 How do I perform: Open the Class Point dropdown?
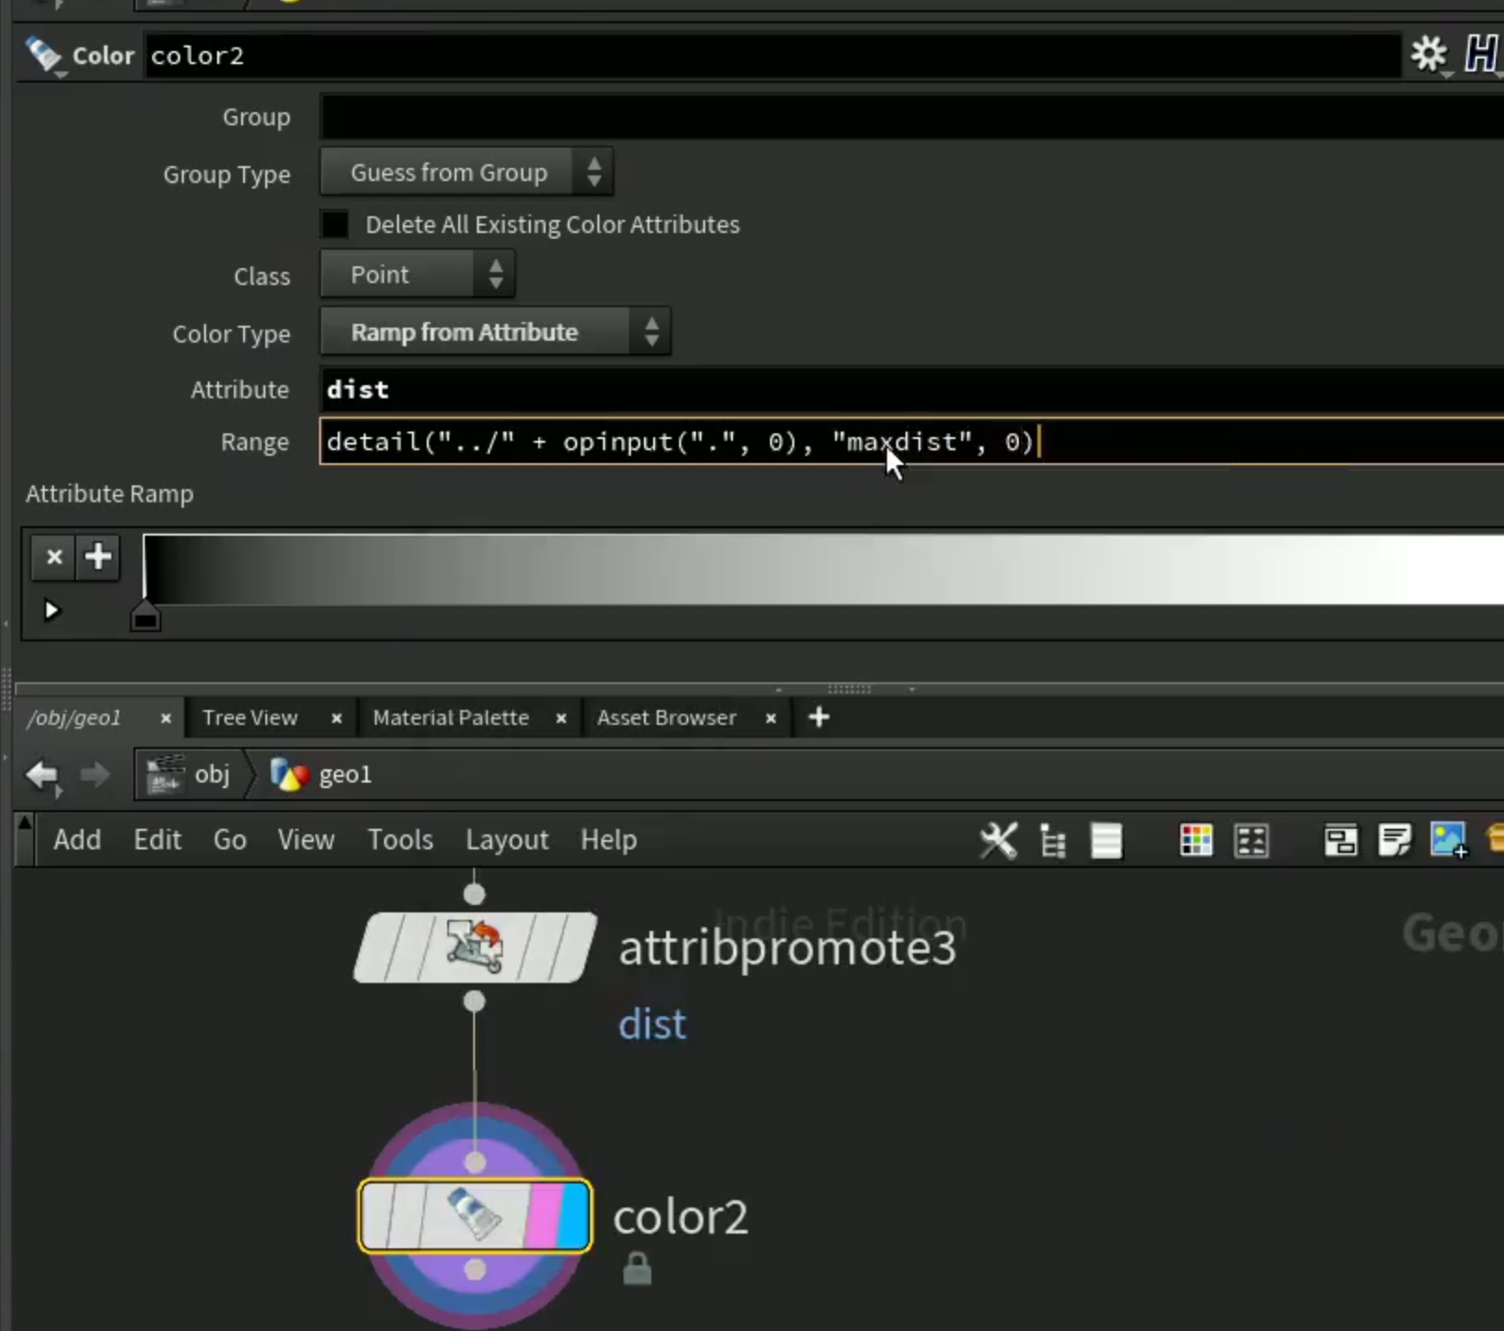tap(418, 275)
